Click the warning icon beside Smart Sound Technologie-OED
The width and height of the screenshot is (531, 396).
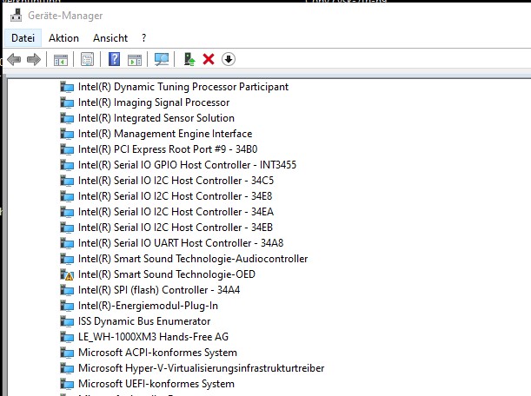click(x=67, y=274)
